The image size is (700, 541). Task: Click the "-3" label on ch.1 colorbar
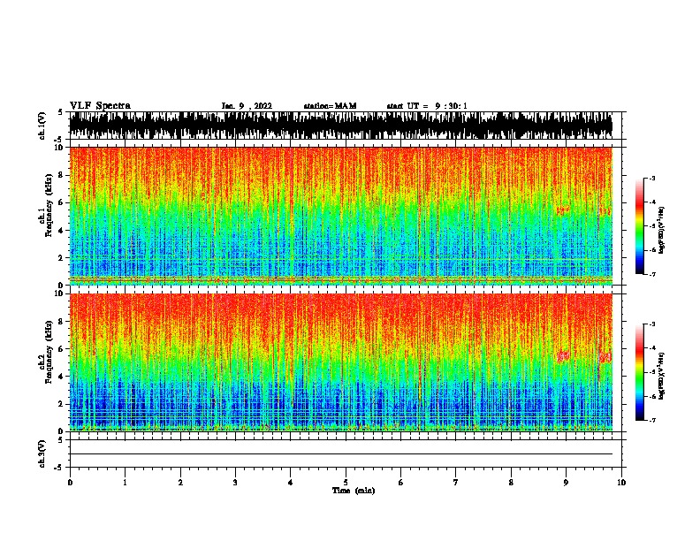coord(652,178)
